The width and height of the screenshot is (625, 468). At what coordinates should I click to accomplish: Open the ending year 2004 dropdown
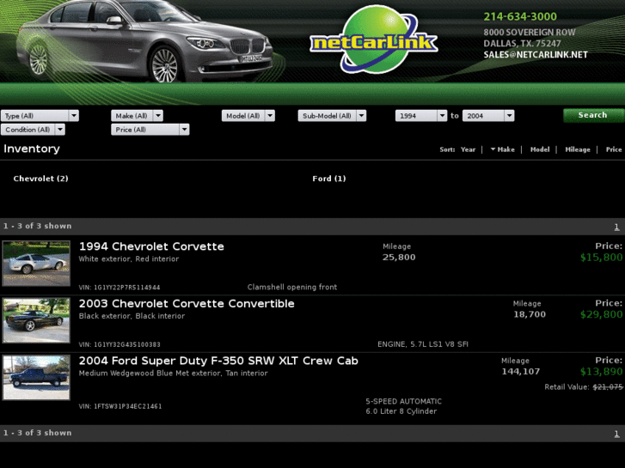pos(488,116)
